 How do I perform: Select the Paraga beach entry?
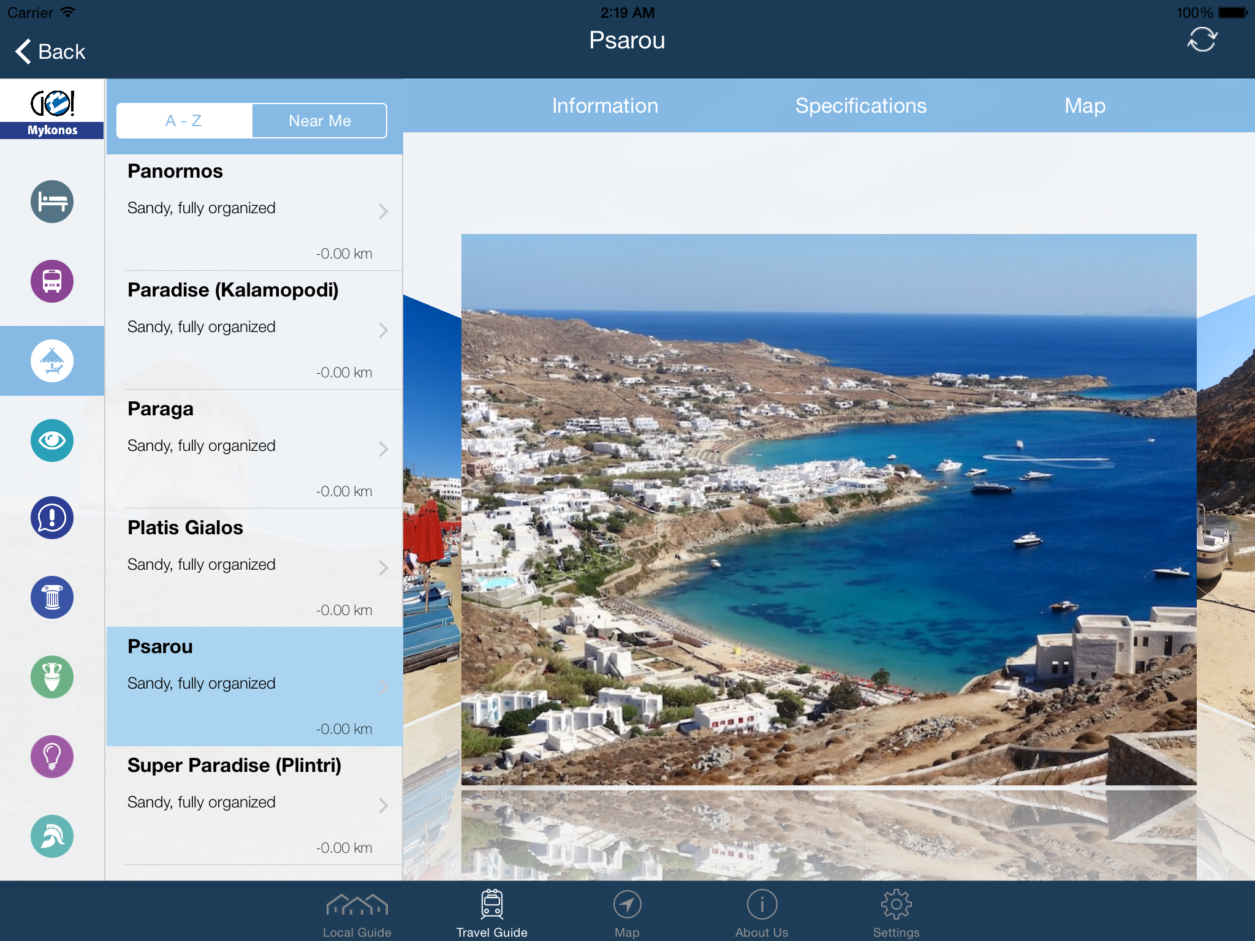(x=254, y=449)
